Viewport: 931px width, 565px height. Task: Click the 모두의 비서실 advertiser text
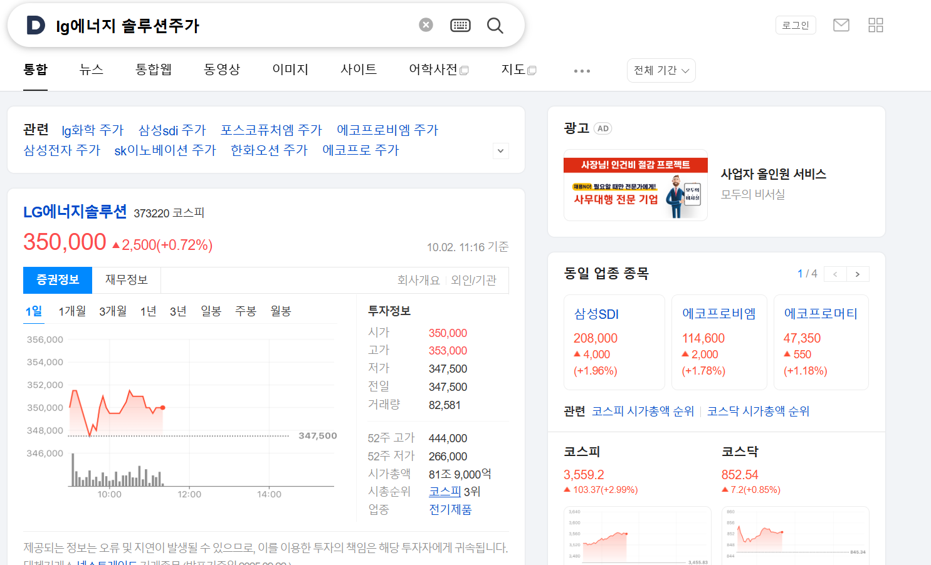tap(753, 195)
